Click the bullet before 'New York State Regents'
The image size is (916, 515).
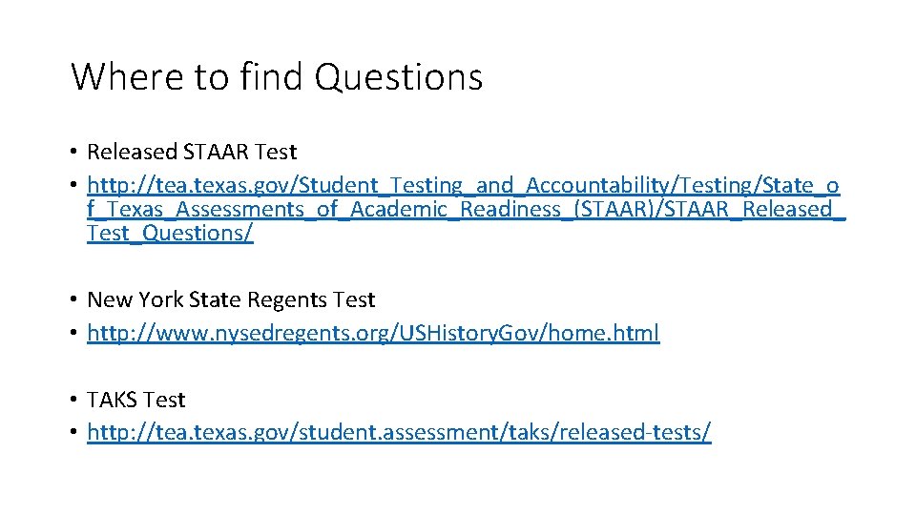(x=73, y=300)
